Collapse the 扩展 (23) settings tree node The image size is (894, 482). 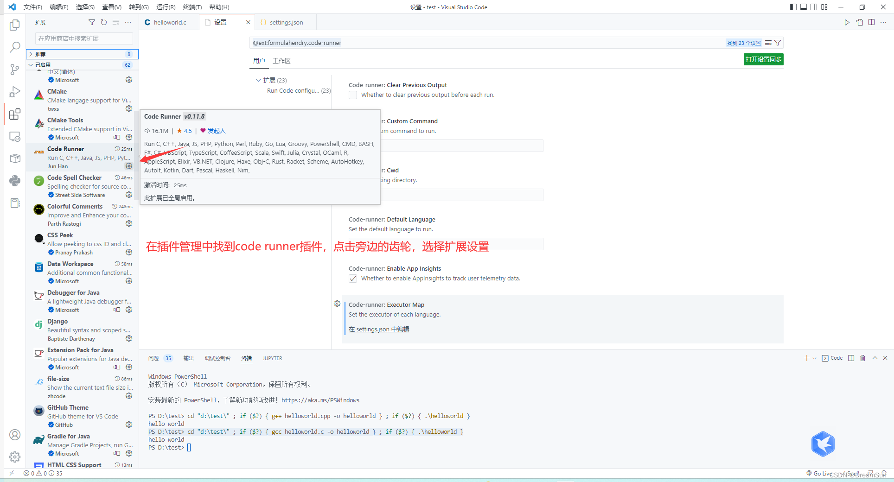(258, 80)
